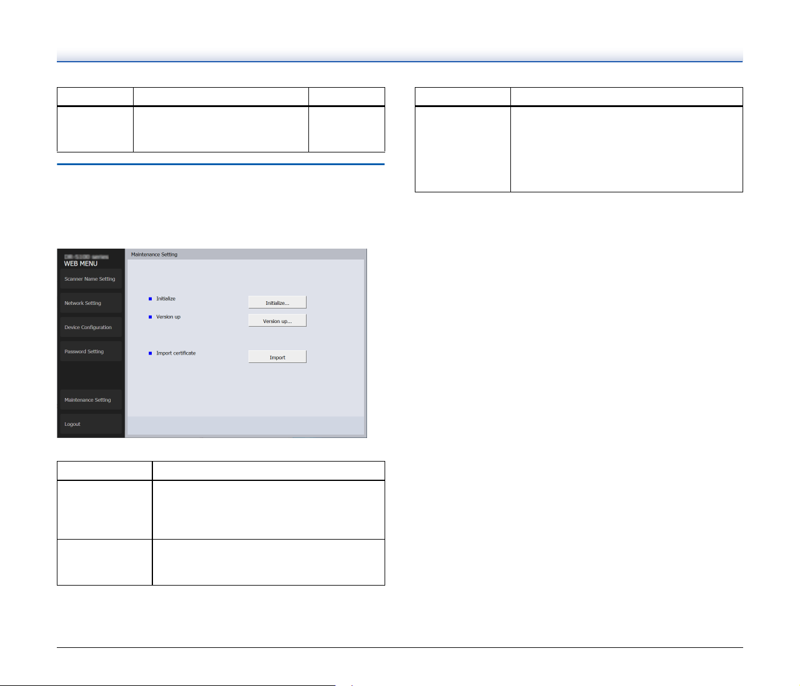
Task: Click the Initialize... button
Action: click(278, 302)
